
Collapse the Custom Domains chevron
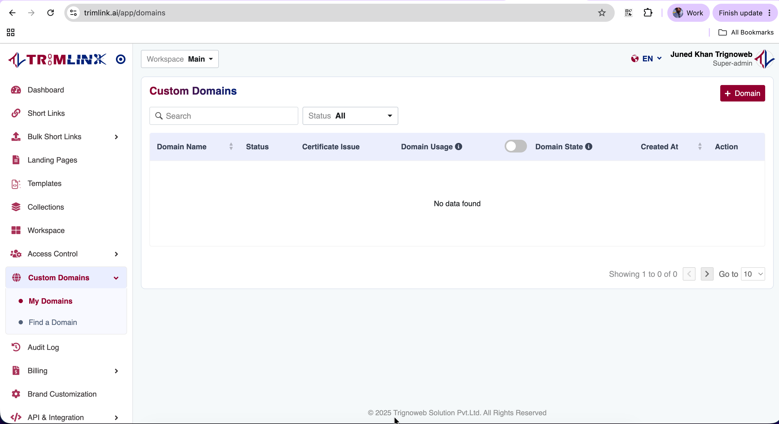[116, 278]
